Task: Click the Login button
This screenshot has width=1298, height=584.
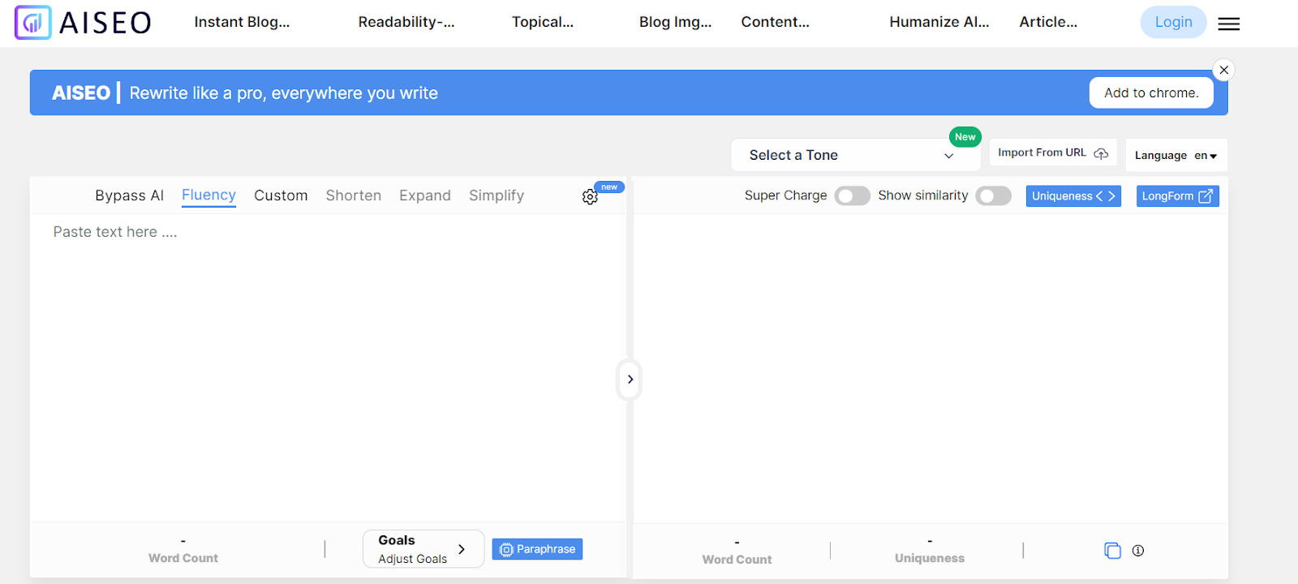Action: tap(1173, 22)
